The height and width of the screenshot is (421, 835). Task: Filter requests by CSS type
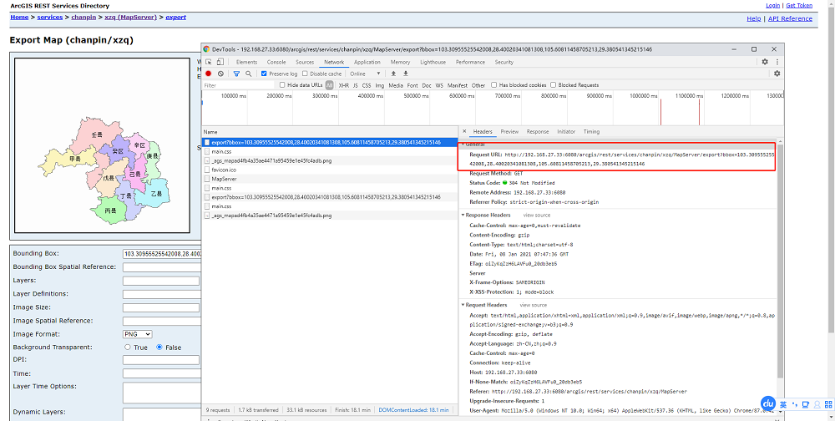pos(367,85)
